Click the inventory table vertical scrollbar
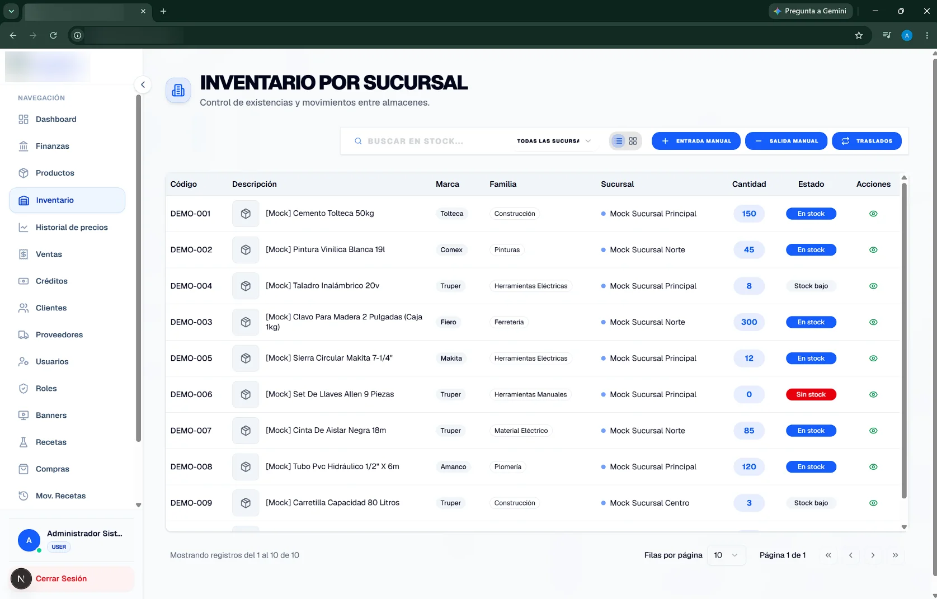This screenshot has width=937, height=599. click(x=904, y=340)
